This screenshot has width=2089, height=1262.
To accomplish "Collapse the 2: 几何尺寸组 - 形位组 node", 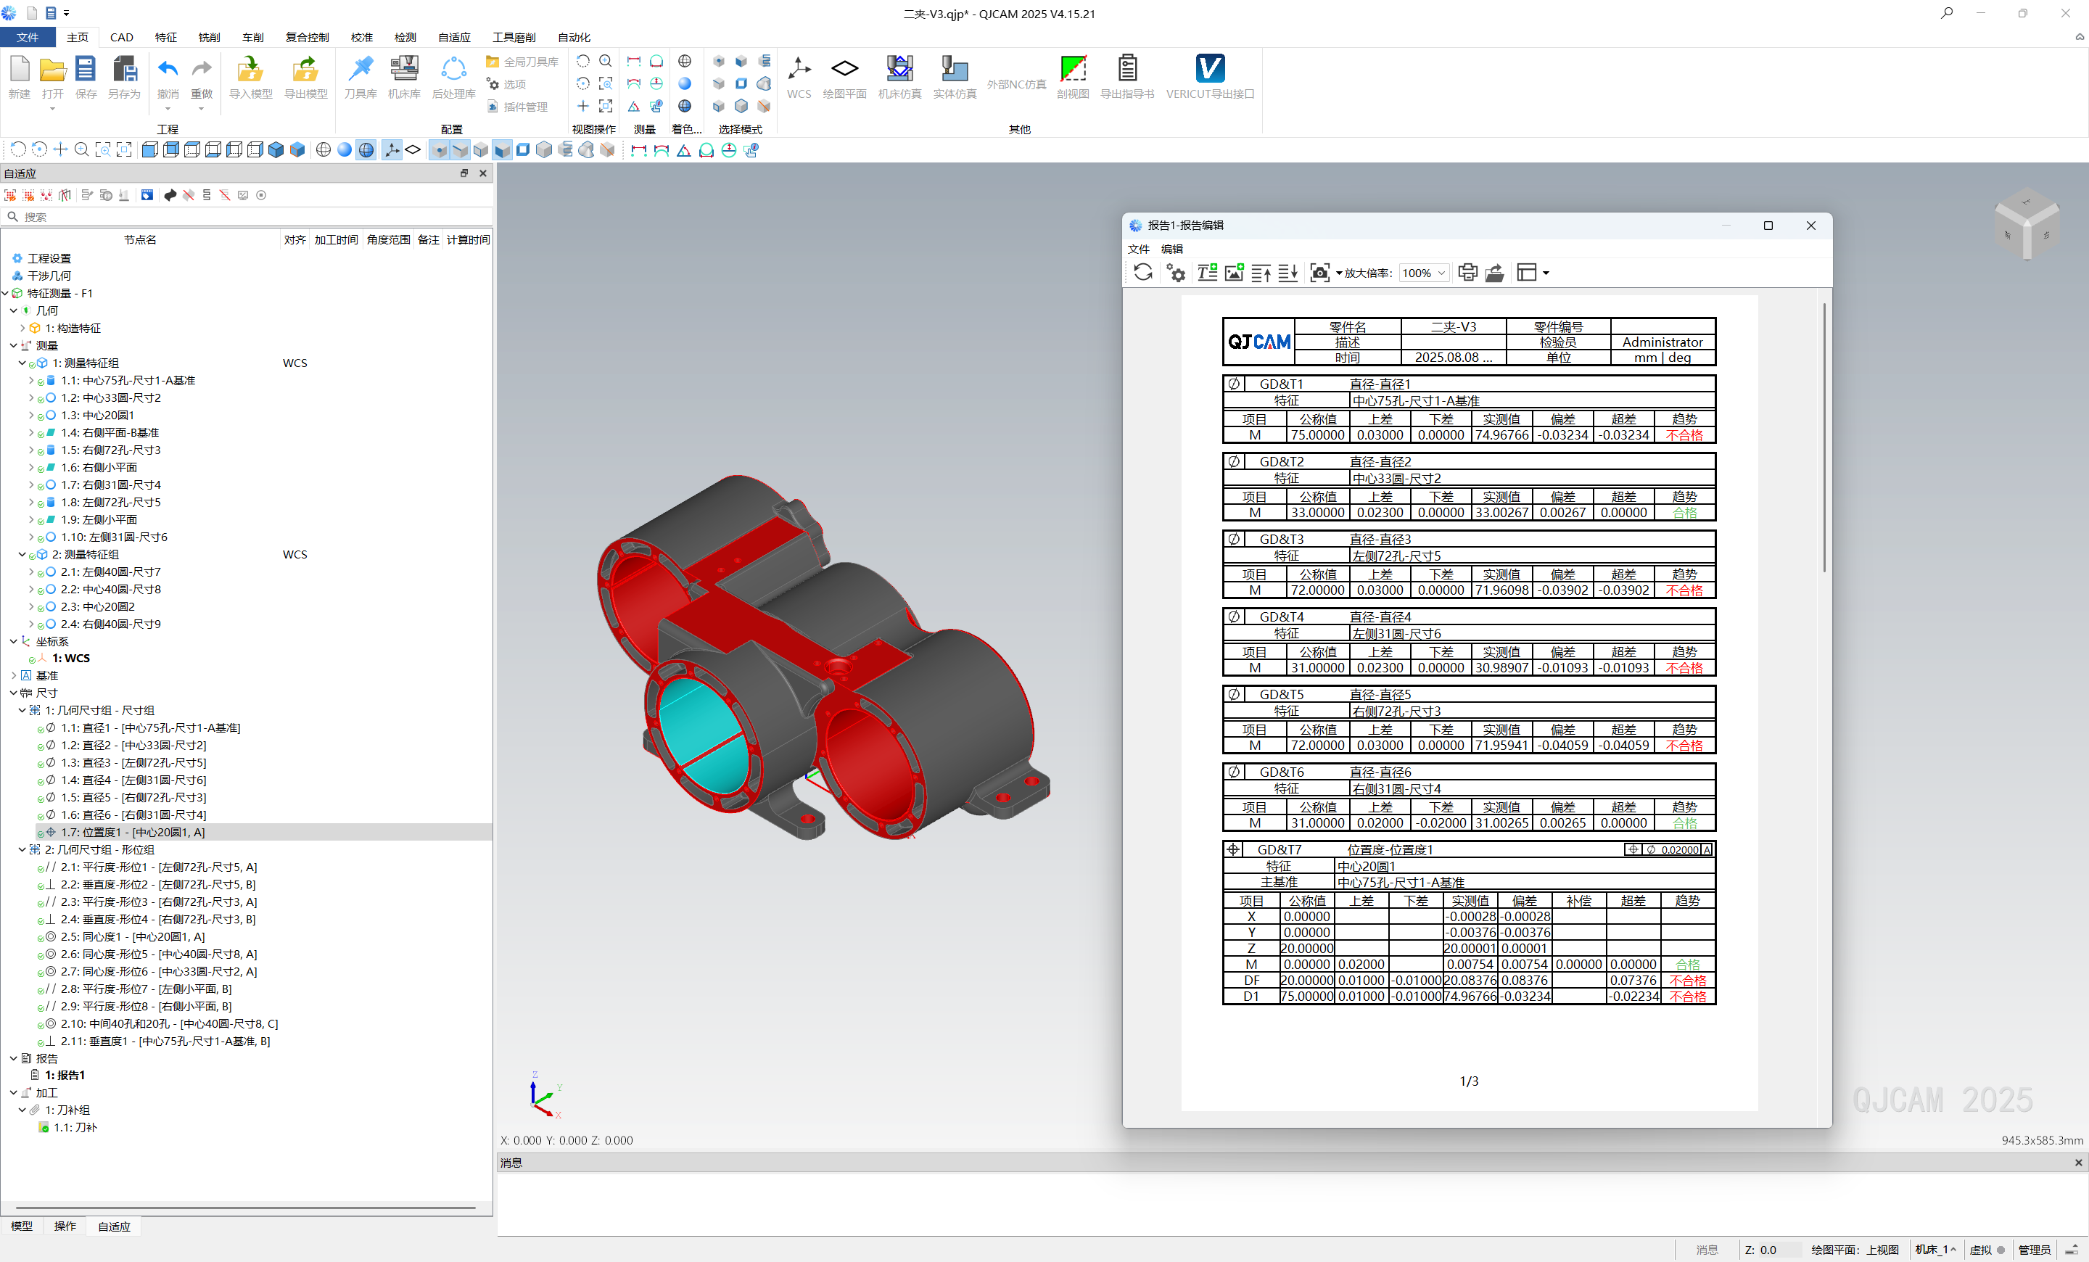I will 22,849.
